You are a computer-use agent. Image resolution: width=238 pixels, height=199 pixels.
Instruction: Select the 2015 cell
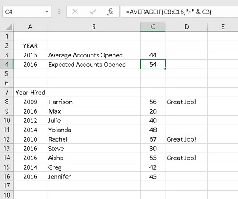click(x=30, y=55)
